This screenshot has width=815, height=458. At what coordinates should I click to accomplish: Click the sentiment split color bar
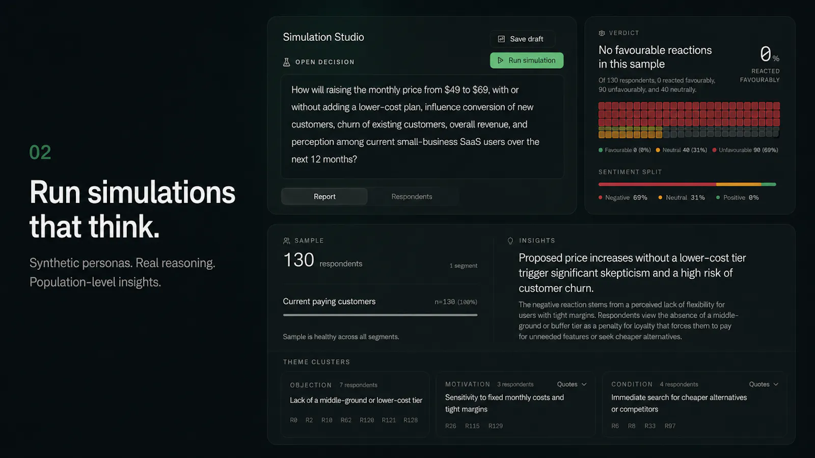point(687,184)
